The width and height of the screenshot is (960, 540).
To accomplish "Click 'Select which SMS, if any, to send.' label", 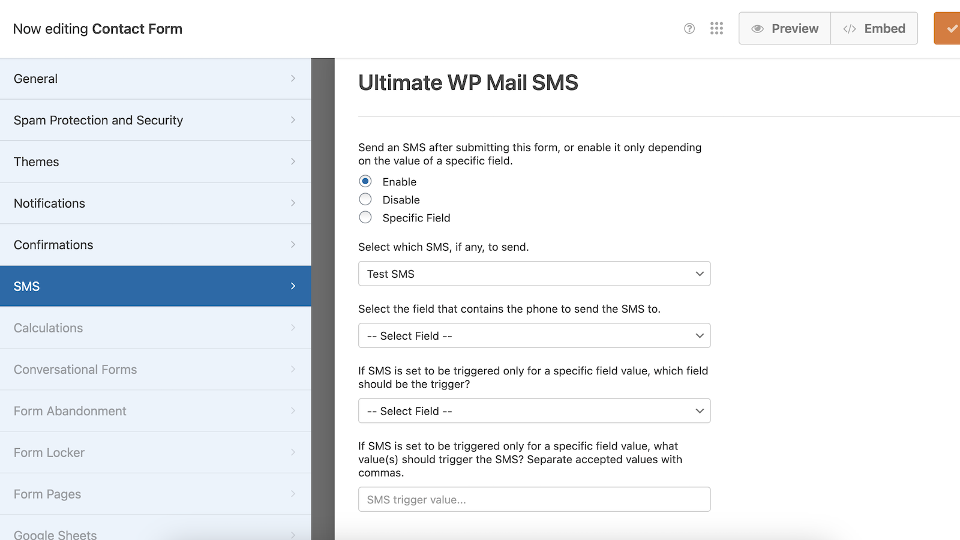I will [443, 247].
